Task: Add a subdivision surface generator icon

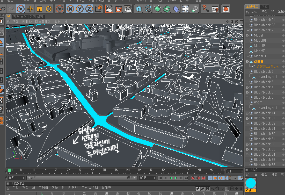Action: tap(157, 9)
